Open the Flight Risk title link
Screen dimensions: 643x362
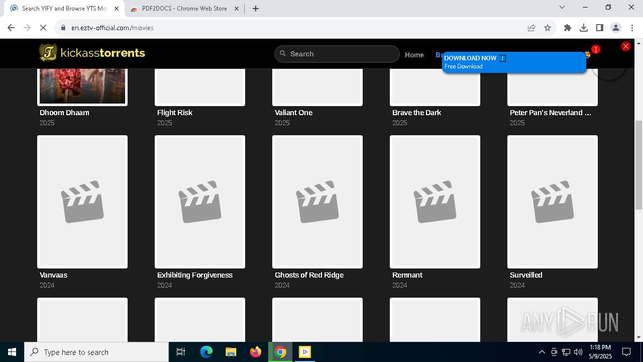click(x=175, y=113)
